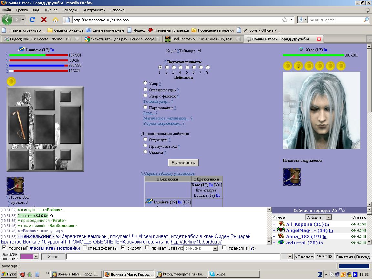
Task: Close the Воины и Маги tab
Action: pos(319,39)
